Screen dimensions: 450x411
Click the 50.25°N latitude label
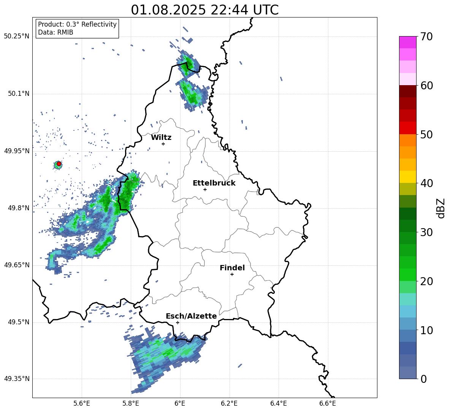pos(16,36)
